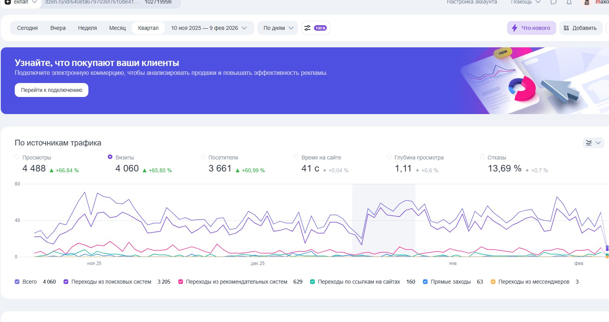
Task: Switch period to Неделя
Action: (x=87, y=28)
